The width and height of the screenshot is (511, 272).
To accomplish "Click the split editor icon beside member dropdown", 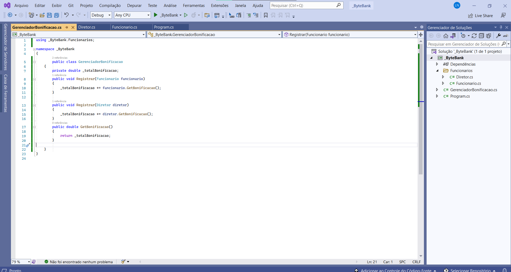I will click(421, 34).
